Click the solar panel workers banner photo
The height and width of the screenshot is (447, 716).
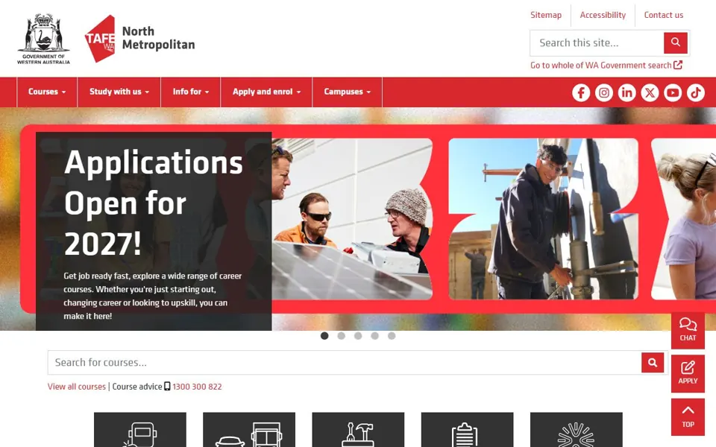352,219
